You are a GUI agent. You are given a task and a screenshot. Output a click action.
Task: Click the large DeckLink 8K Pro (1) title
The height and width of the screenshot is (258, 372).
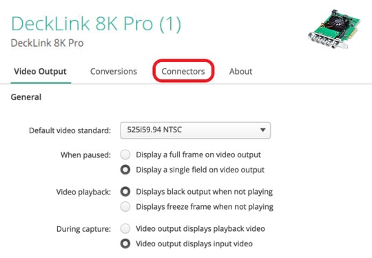coord(96,24)
